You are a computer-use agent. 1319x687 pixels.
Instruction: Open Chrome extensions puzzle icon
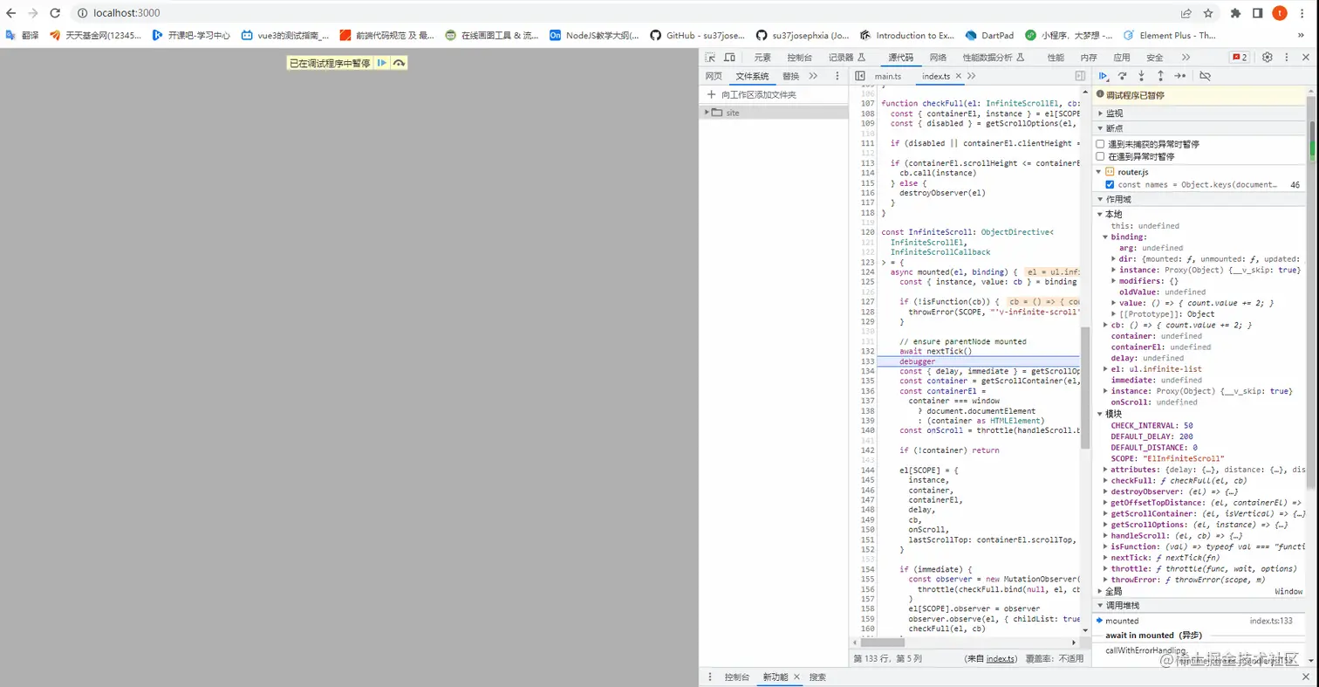click(1235, 13)
